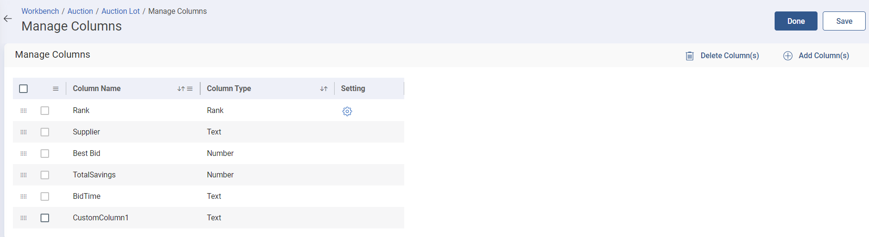Click sort icon in Column Type header
This screenshot has height=237, width=869.
tap(324, 89)
